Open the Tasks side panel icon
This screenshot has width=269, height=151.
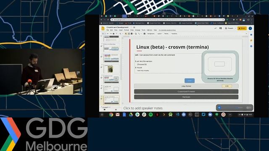(x=251, y=46)
